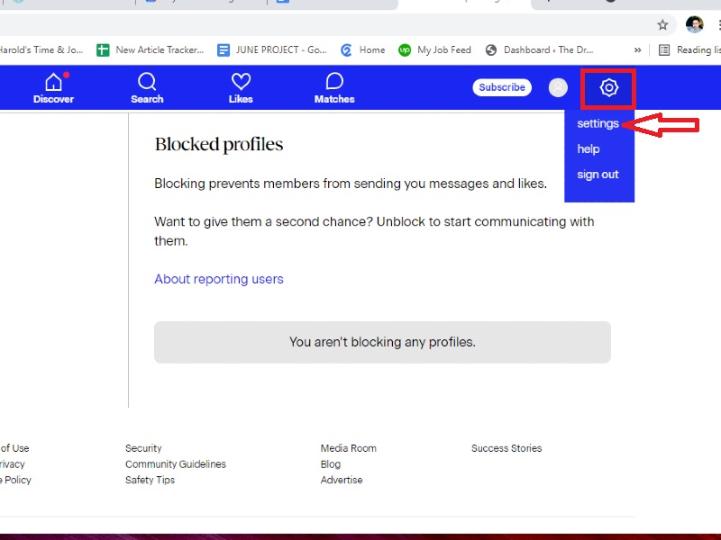Screen dimensions: 721x540
Task: Open the Security footer link
Action: tap(143, 448)
